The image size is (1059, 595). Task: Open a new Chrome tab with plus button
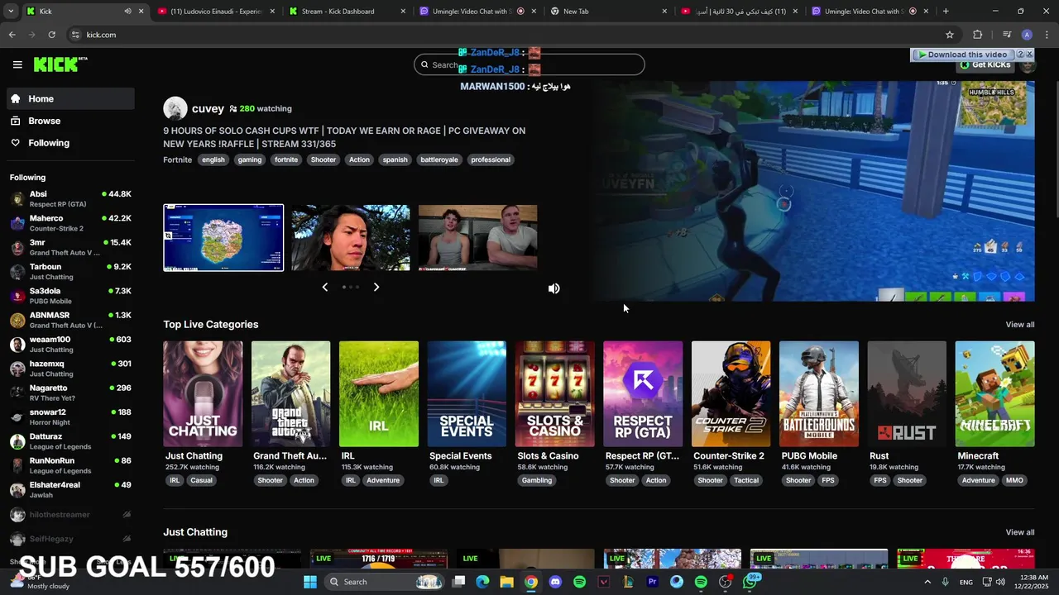946,12
